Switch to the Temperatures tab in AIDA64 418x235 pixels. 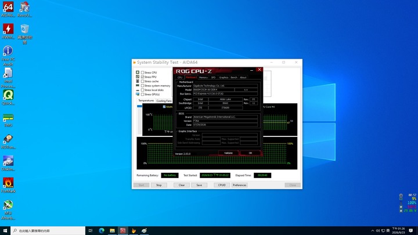click(x=146, y=101)
